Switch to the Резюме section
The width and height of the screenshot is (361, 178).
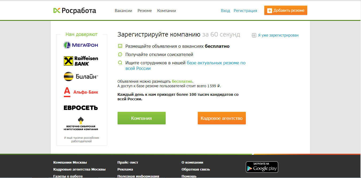[145, 11]
